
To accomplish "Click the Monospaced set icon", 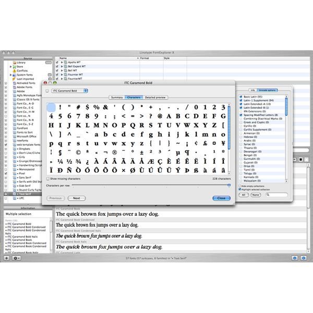I will (x=15, y=169).
